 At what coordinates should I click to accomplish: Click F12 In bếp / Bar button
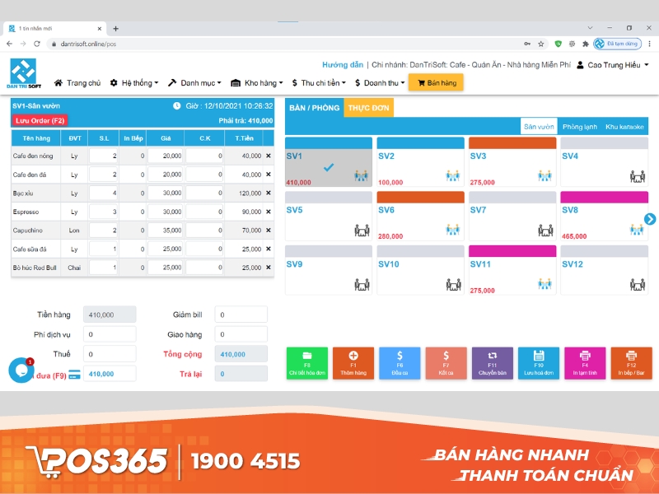[x=631, y=363]
